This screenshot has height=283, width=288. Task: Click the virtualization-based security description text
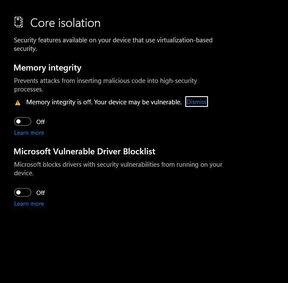click(x=113, y=44)
